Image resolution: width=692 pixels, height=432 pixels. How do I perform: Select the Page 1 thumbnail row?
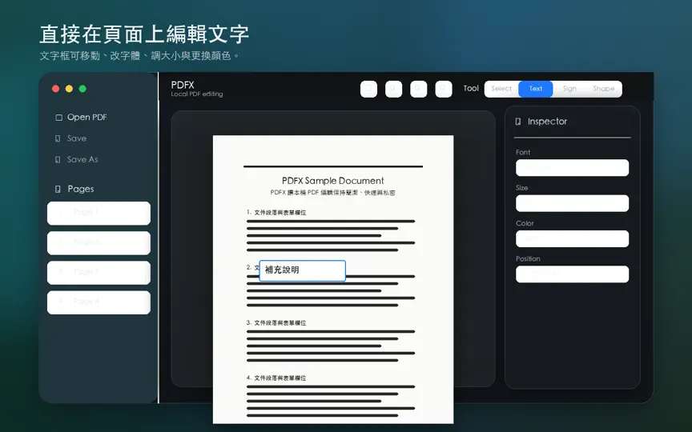[99, 214]
